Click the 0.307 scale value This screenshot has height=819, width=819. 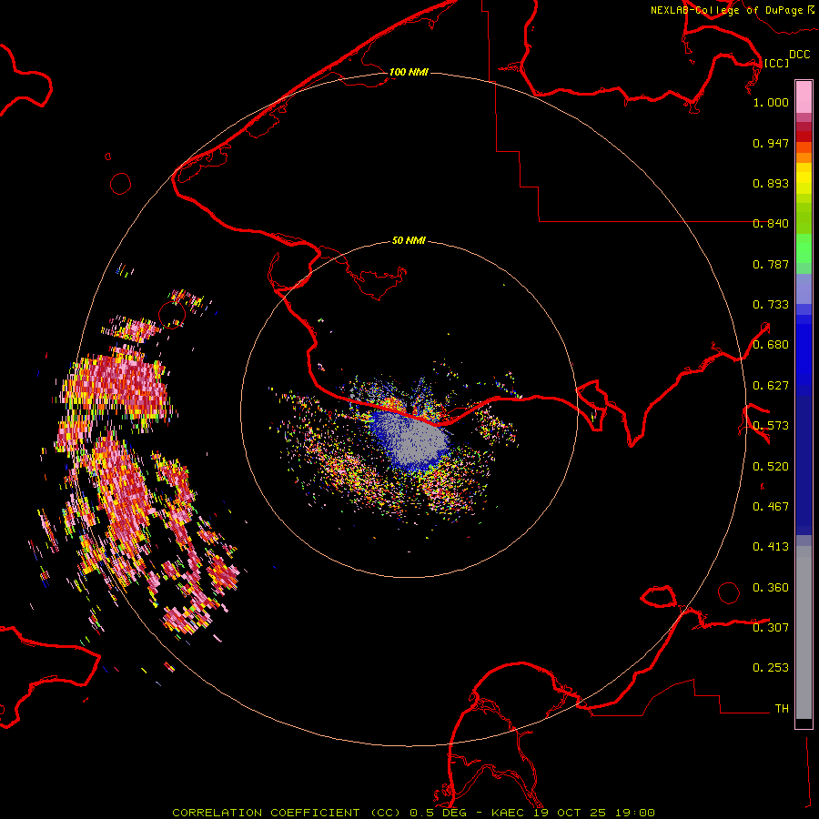[771, 627]
